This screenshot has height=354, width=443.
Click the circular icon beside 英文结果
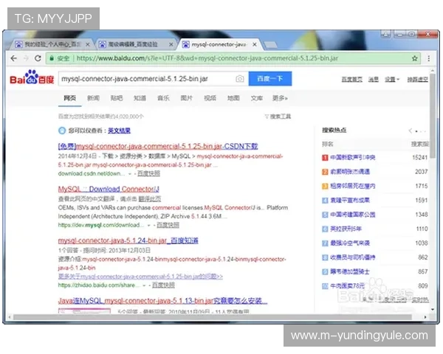click(x=62, y=131)
